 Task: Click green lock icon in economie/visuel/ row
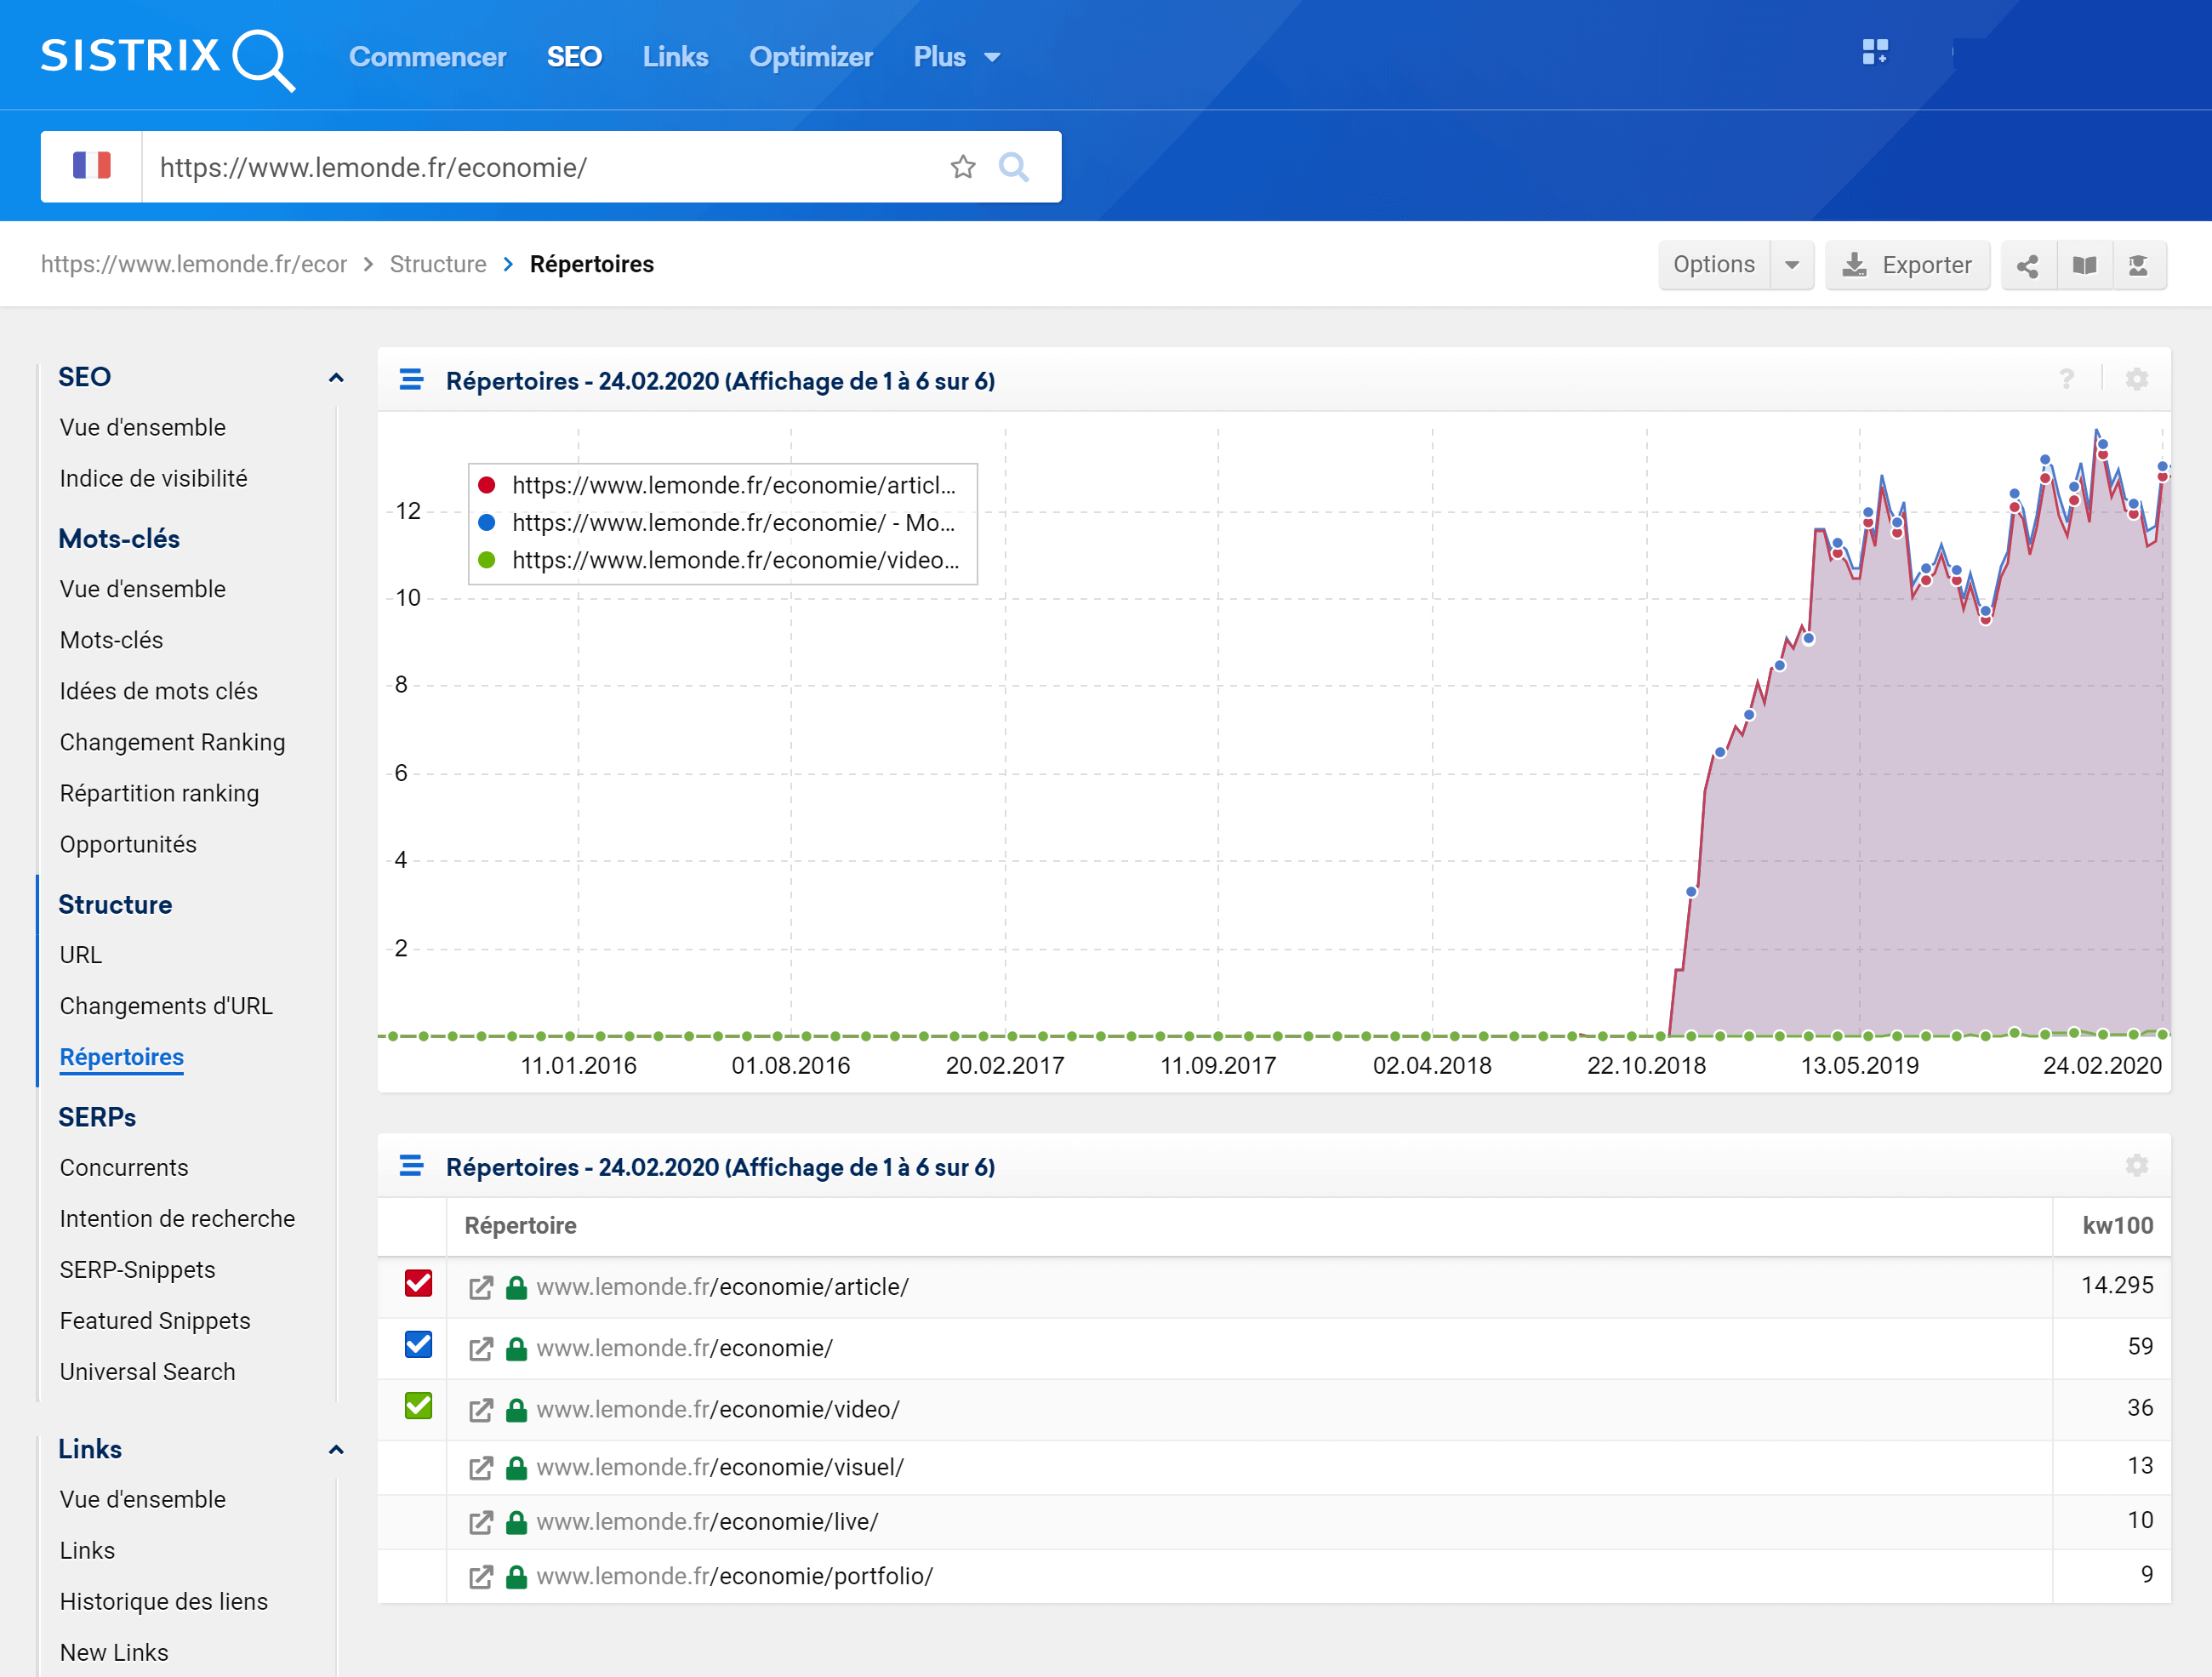pyautogui.click(x=516, y=1467)
